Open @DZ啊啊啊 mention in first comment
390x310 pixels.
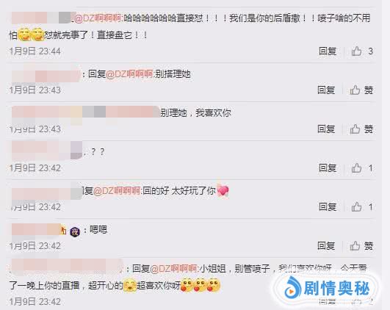tap(98, 18)
